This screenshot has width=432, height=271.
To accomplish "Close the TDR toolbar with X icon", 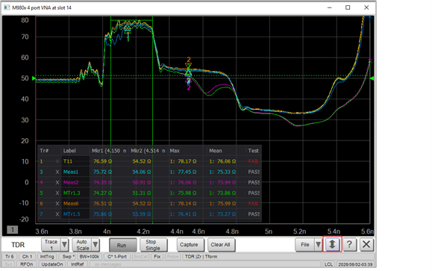I will (366, 244).
